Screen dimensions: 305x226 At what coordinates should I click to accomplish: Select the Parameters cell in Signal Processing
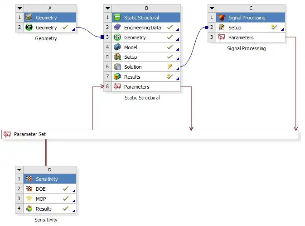tap(251, 37)
